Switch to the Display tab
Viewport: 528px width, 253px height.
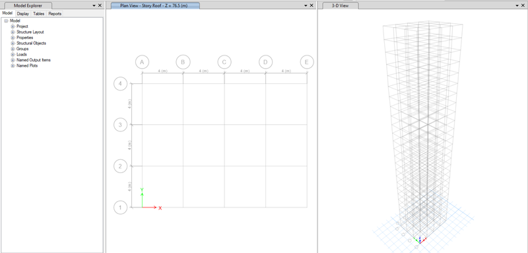click(x=23, y=14)
